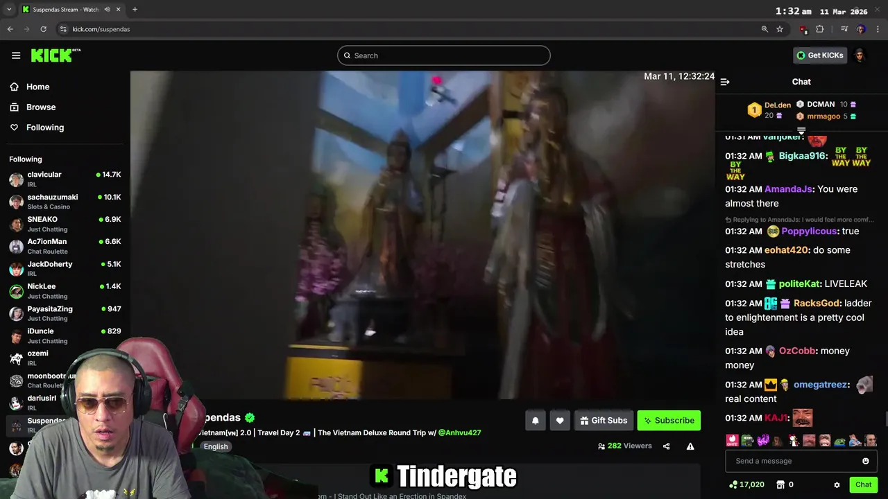Mute the Suspendas Stream tab audio
Image resolution: width=888 pixels, height=499 pixels.
click(108, 10)
